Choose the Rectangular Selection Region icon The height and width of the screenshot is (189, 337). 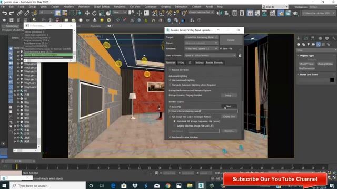click(x=72, y=13)
